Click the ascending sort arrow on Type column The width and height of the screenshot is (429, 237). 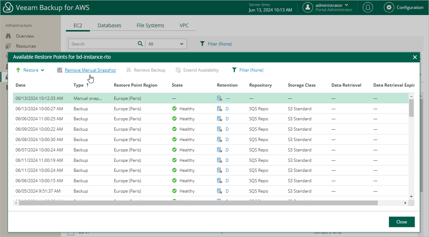pos(87,85)
